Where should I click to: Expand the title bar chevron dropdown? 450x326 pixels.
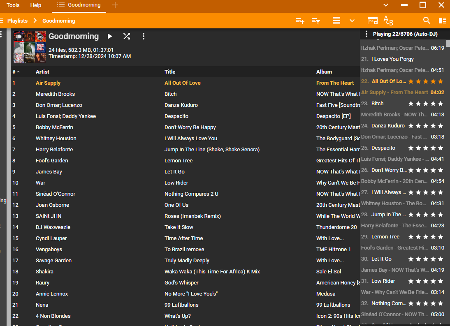coord(385,5)
